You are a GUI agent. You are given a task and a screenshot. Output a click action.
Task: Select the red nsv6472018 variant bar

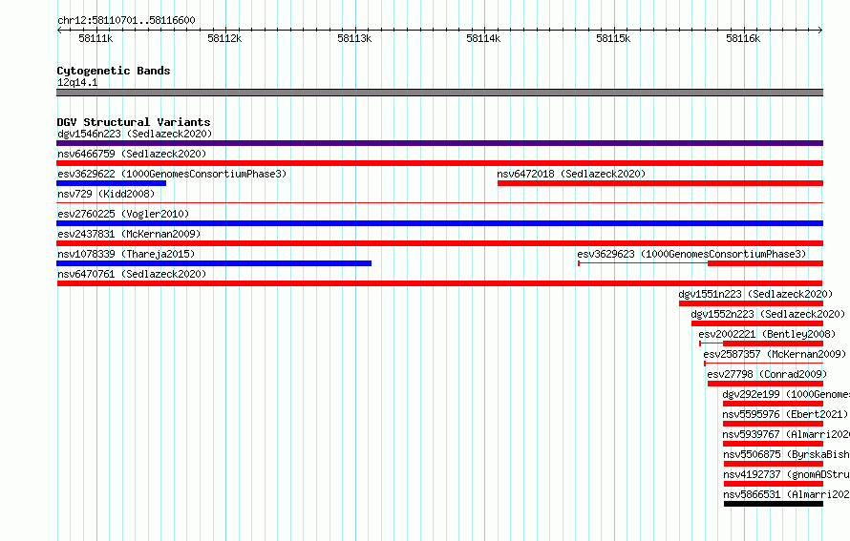tap(660, 183)
